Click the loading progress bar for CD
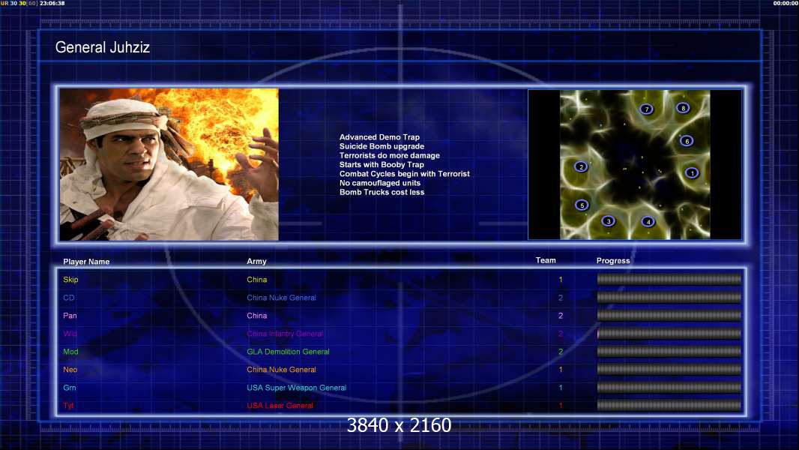The width and height of the screenshot is (799, 450). [x=669, y=297]
